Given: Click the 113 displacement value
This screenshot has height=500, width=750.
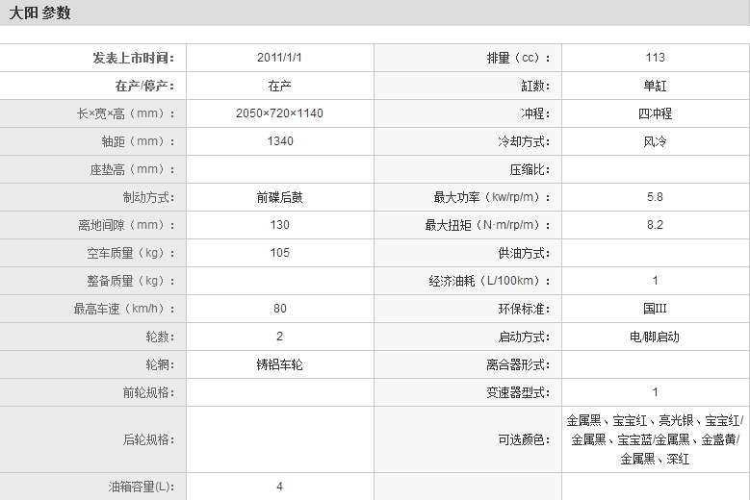Looking at the screenshot, I should [x=655, y=58].
